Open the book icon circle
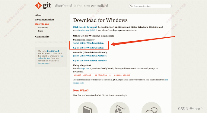Viewport: 207px width, 113px height. click(88, 108)
